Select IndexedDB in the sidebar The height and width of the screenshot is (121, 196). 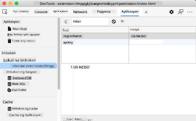coord(20,78)
